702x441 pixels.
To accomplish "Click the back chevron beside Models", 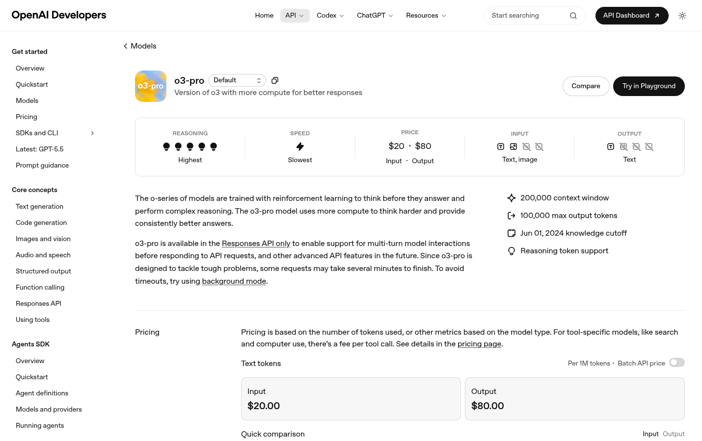I will pos(126,46).
